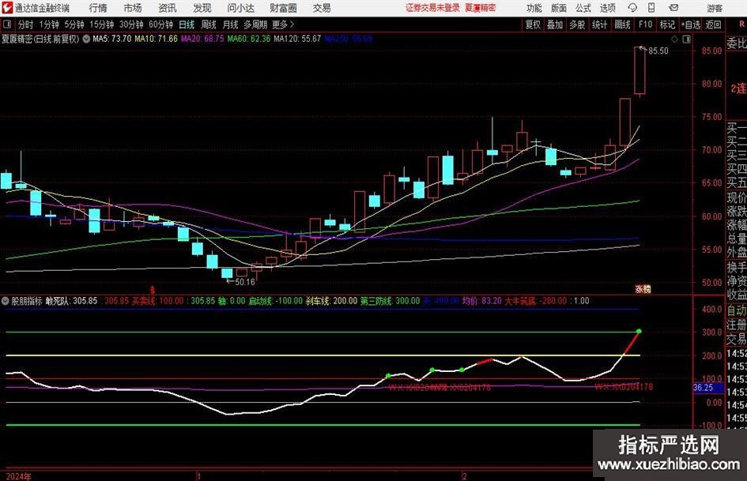The image size is (747, 481).
Task: Click the 画线 drawing tool button
Action: (x=622, y=24)
